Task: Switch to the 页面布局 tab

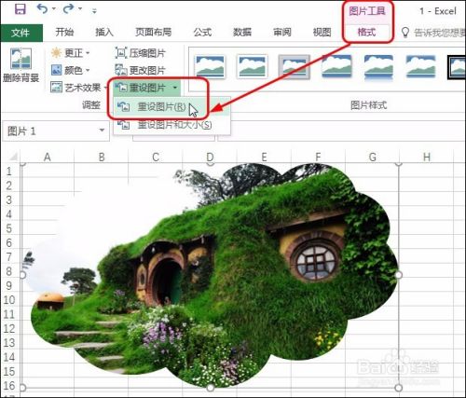Action: (x=153, y=32)
